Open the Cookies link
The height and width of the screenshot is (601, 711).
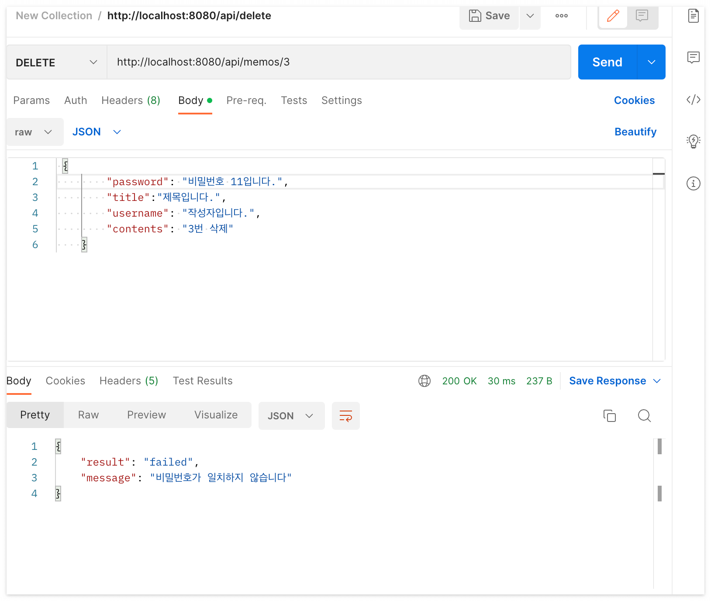click(x=634, y=100)
